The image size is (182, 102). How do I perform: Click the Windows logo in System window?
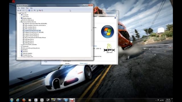107,31
